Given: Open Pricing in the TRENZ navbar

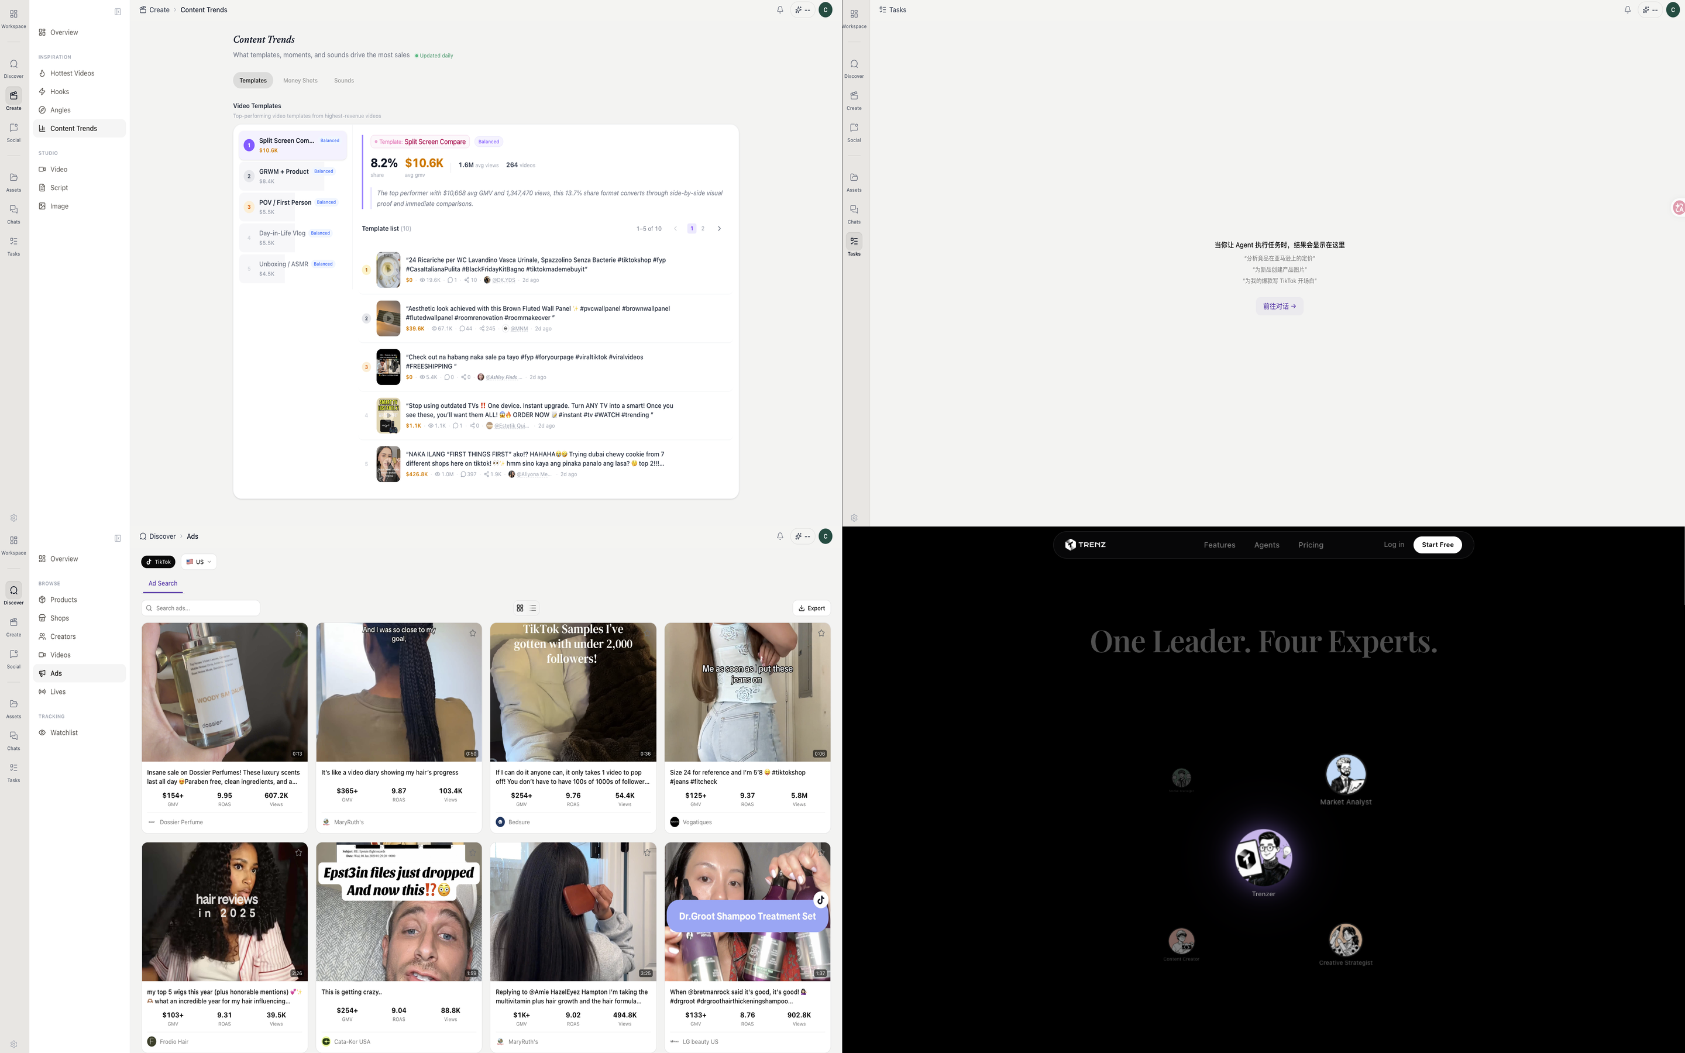Looking at the screenshot, I should tap(1311, 545).
